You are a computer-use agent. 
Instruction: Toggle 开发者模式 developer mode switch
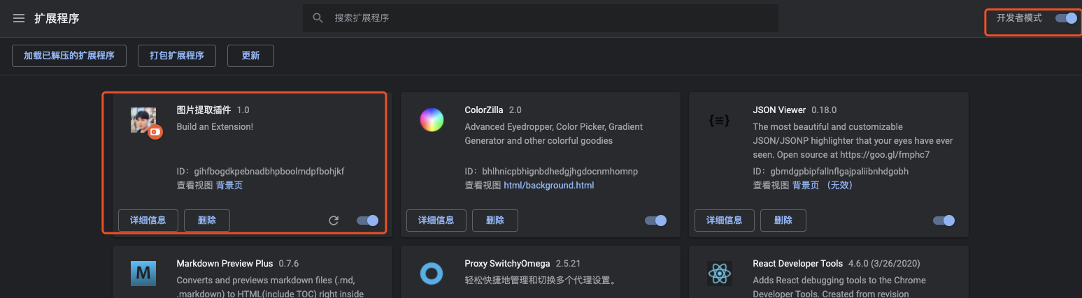[1066, 18]
